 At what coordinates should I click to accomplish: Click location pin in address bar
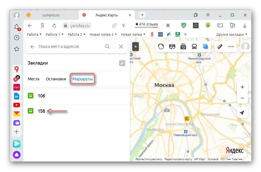[124, 25]
